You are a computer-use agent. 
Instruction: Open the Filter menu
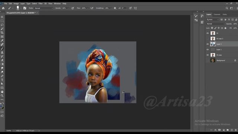(x=41, y=3)
